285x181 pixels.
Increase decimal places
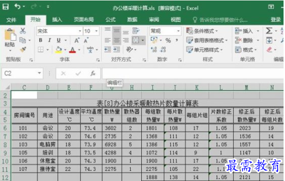[154, 49]
